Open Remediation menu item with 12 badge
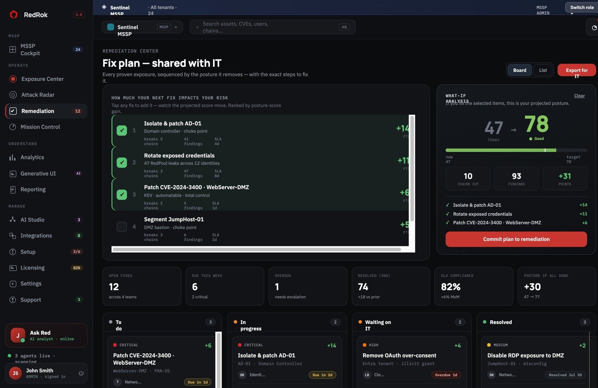Screen dimensions: 598x388 tap(46, 111)
